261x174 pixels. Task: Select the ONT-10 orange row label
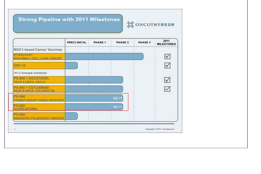(x=39, y=65)
